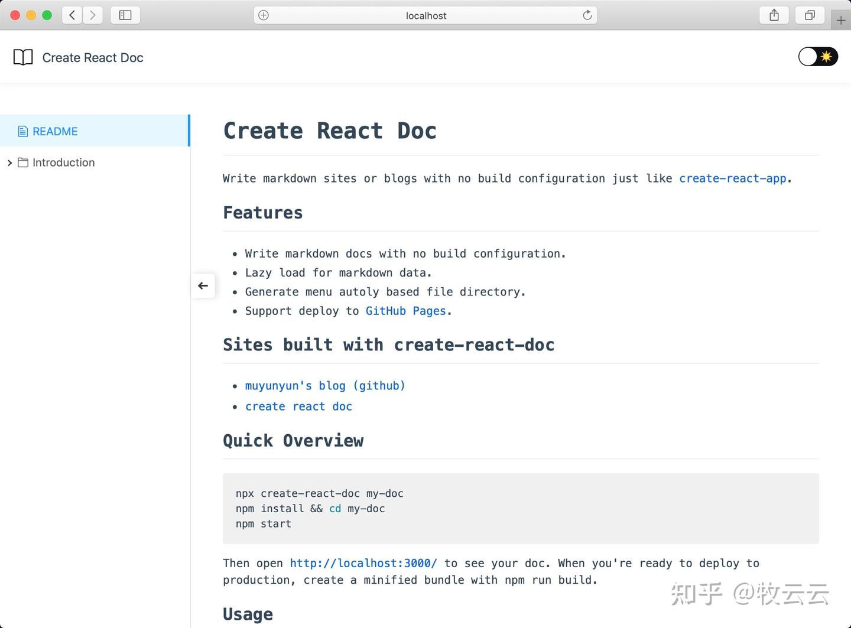
Task: Click the forward navigation chevron
Action: click(x=92, y=15)
